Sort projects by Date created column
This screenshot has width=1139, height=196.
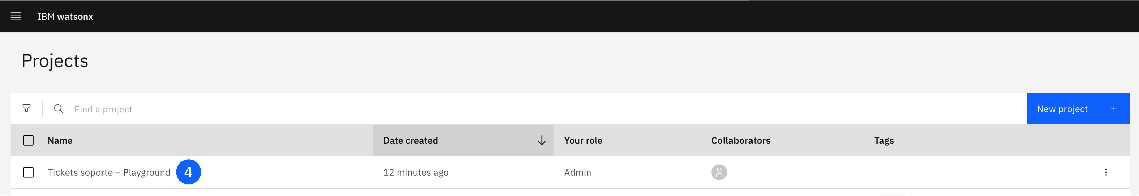pyautogui.click(x=410, y=141)
